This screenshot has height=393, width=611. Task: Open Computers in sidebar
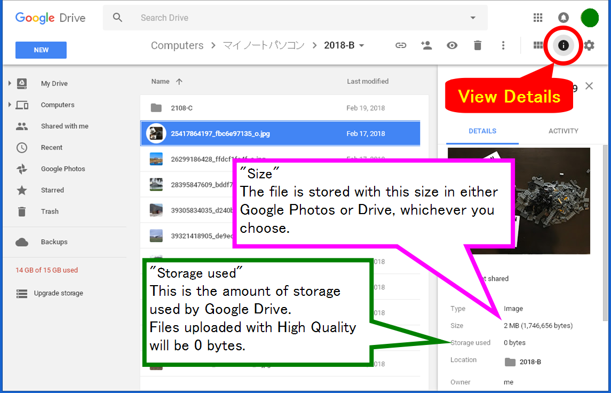pos(58,105)
